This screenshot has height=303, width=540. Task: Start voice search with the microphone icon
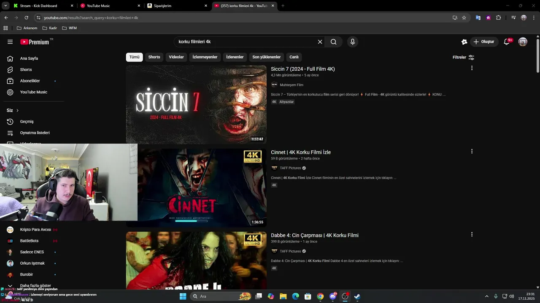(x=353, y=42)
